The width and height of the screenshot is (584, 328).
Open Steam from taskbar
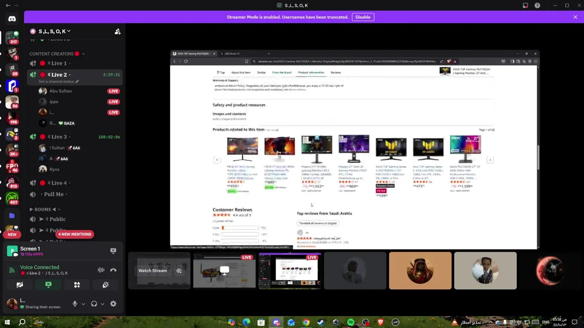pos(321,323)
